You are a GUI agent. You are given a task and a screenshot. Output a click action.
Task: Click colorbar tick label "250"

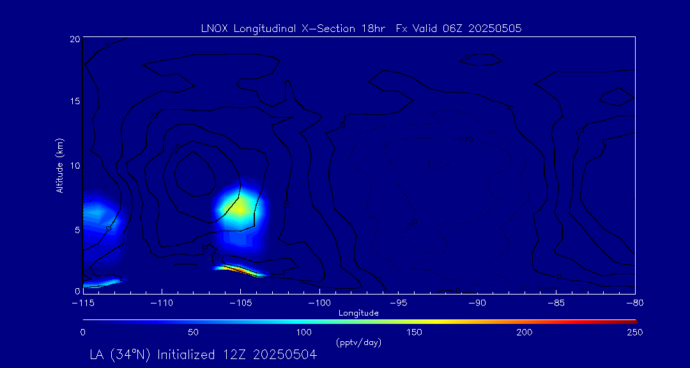(x=636, y=332)
